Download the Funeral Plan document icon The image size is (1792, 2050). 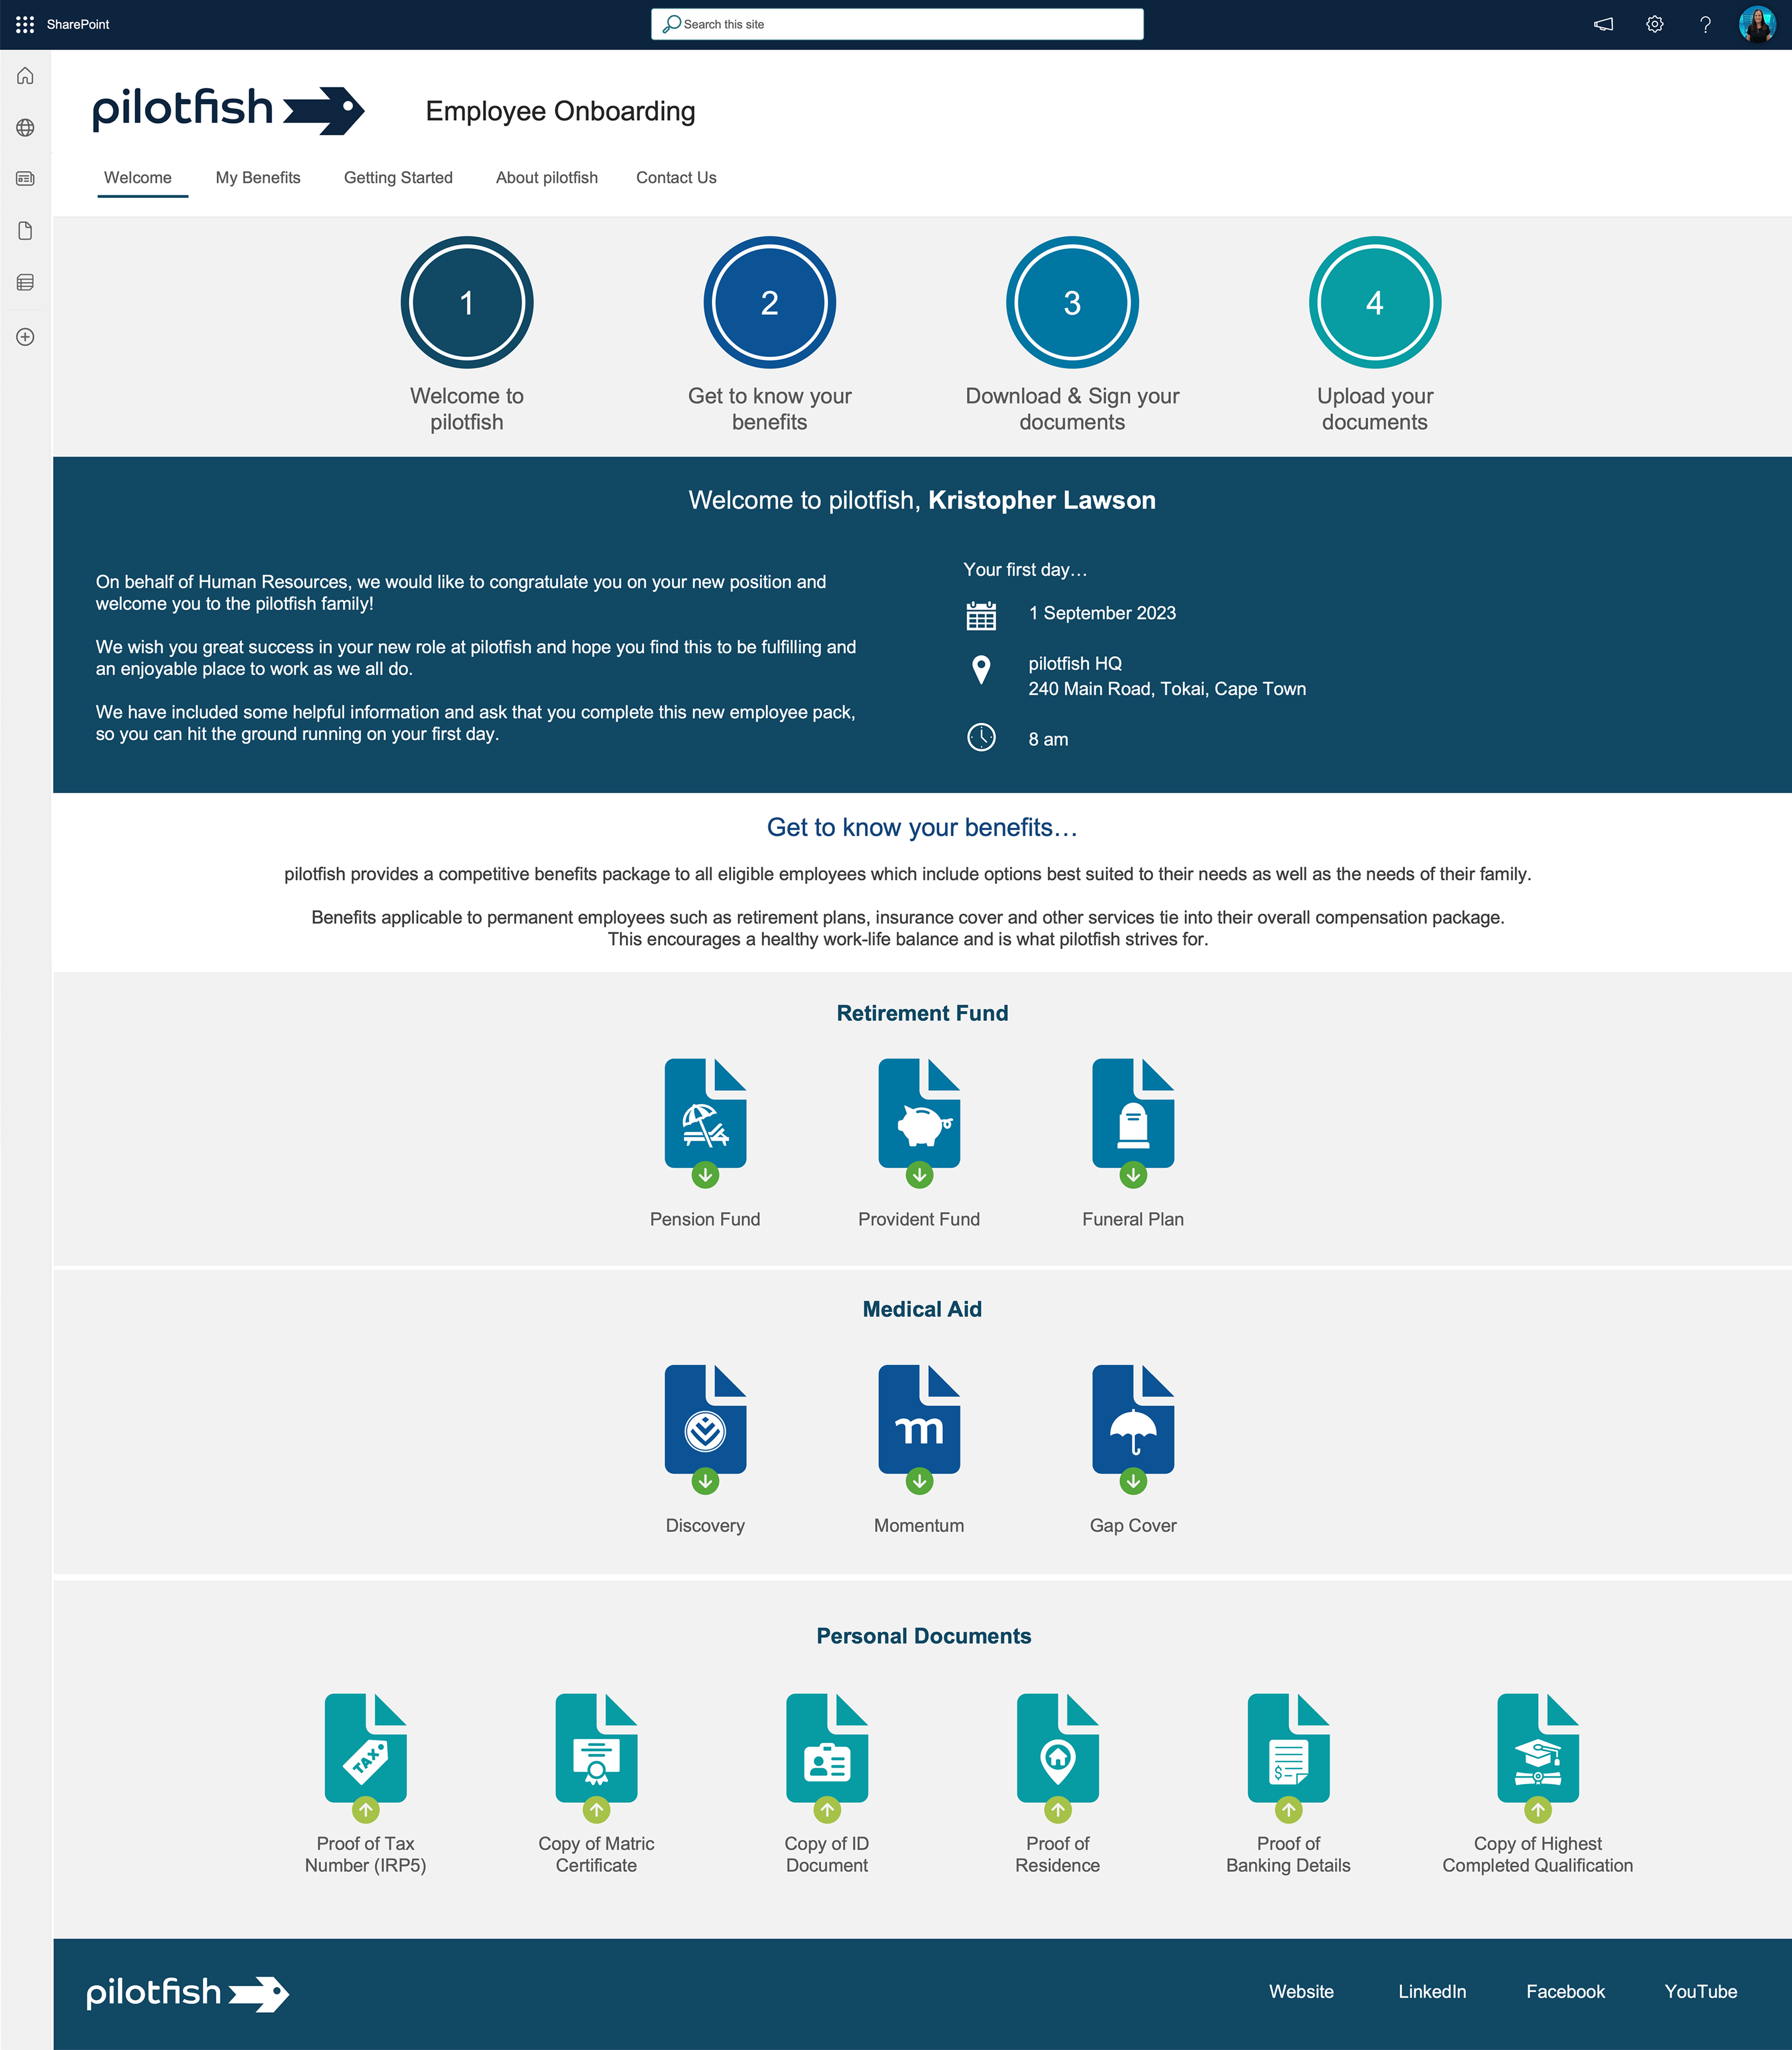coord(1133,1124)
